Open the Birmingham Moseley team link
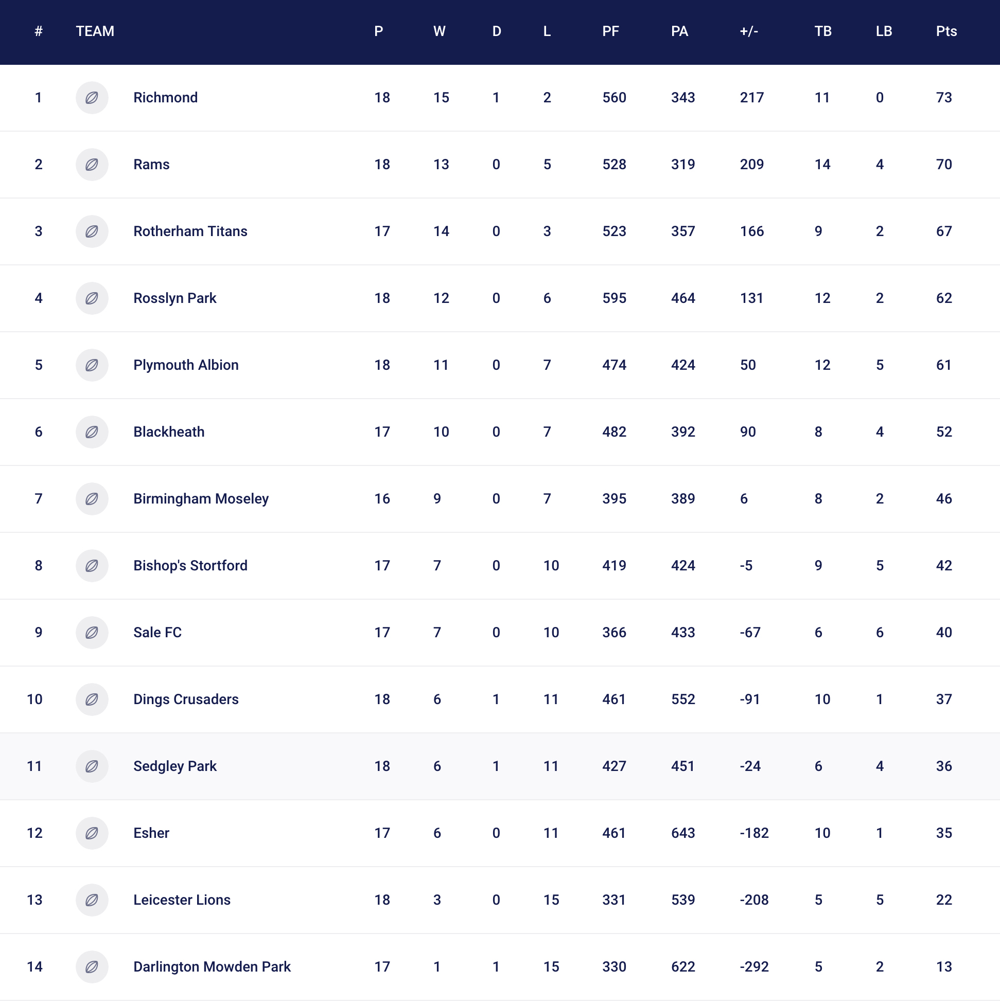The image size is (1000, 1005). [x=201, y=499]
